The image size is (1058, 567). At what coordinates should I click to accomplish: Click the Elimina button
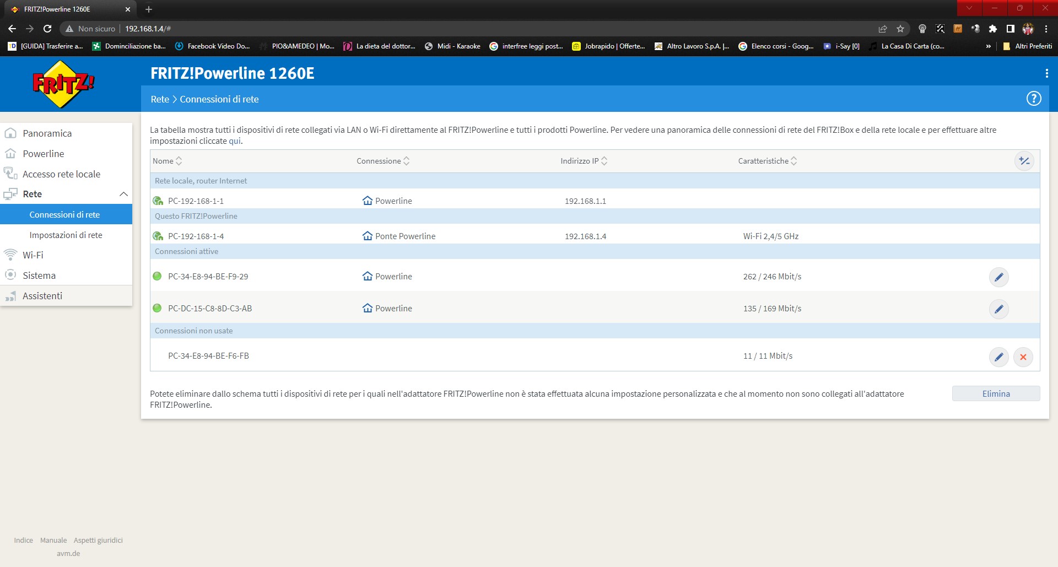click(996, 393)
